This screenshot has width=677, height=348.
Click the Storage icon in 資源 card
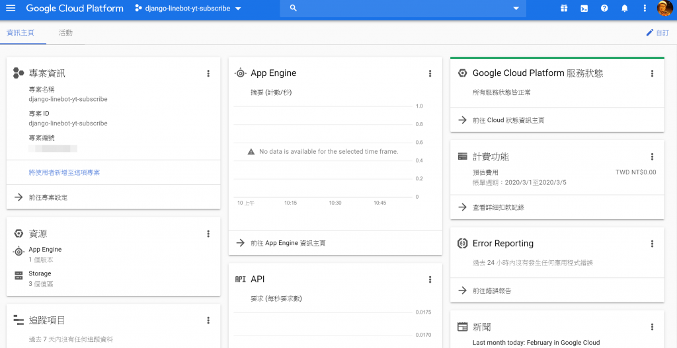coord(19,276)
